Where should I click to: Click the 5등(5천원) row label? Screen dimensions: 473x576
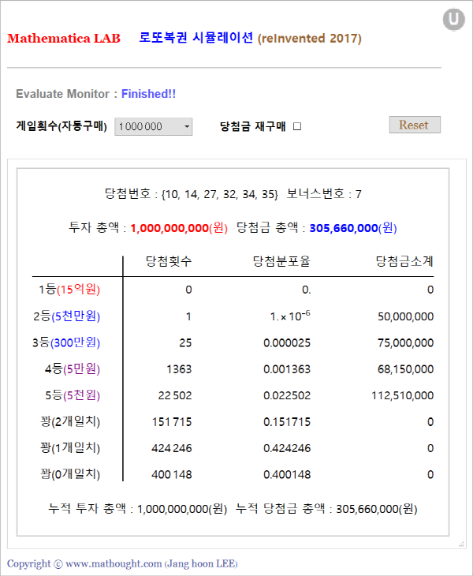click(69, 395)
